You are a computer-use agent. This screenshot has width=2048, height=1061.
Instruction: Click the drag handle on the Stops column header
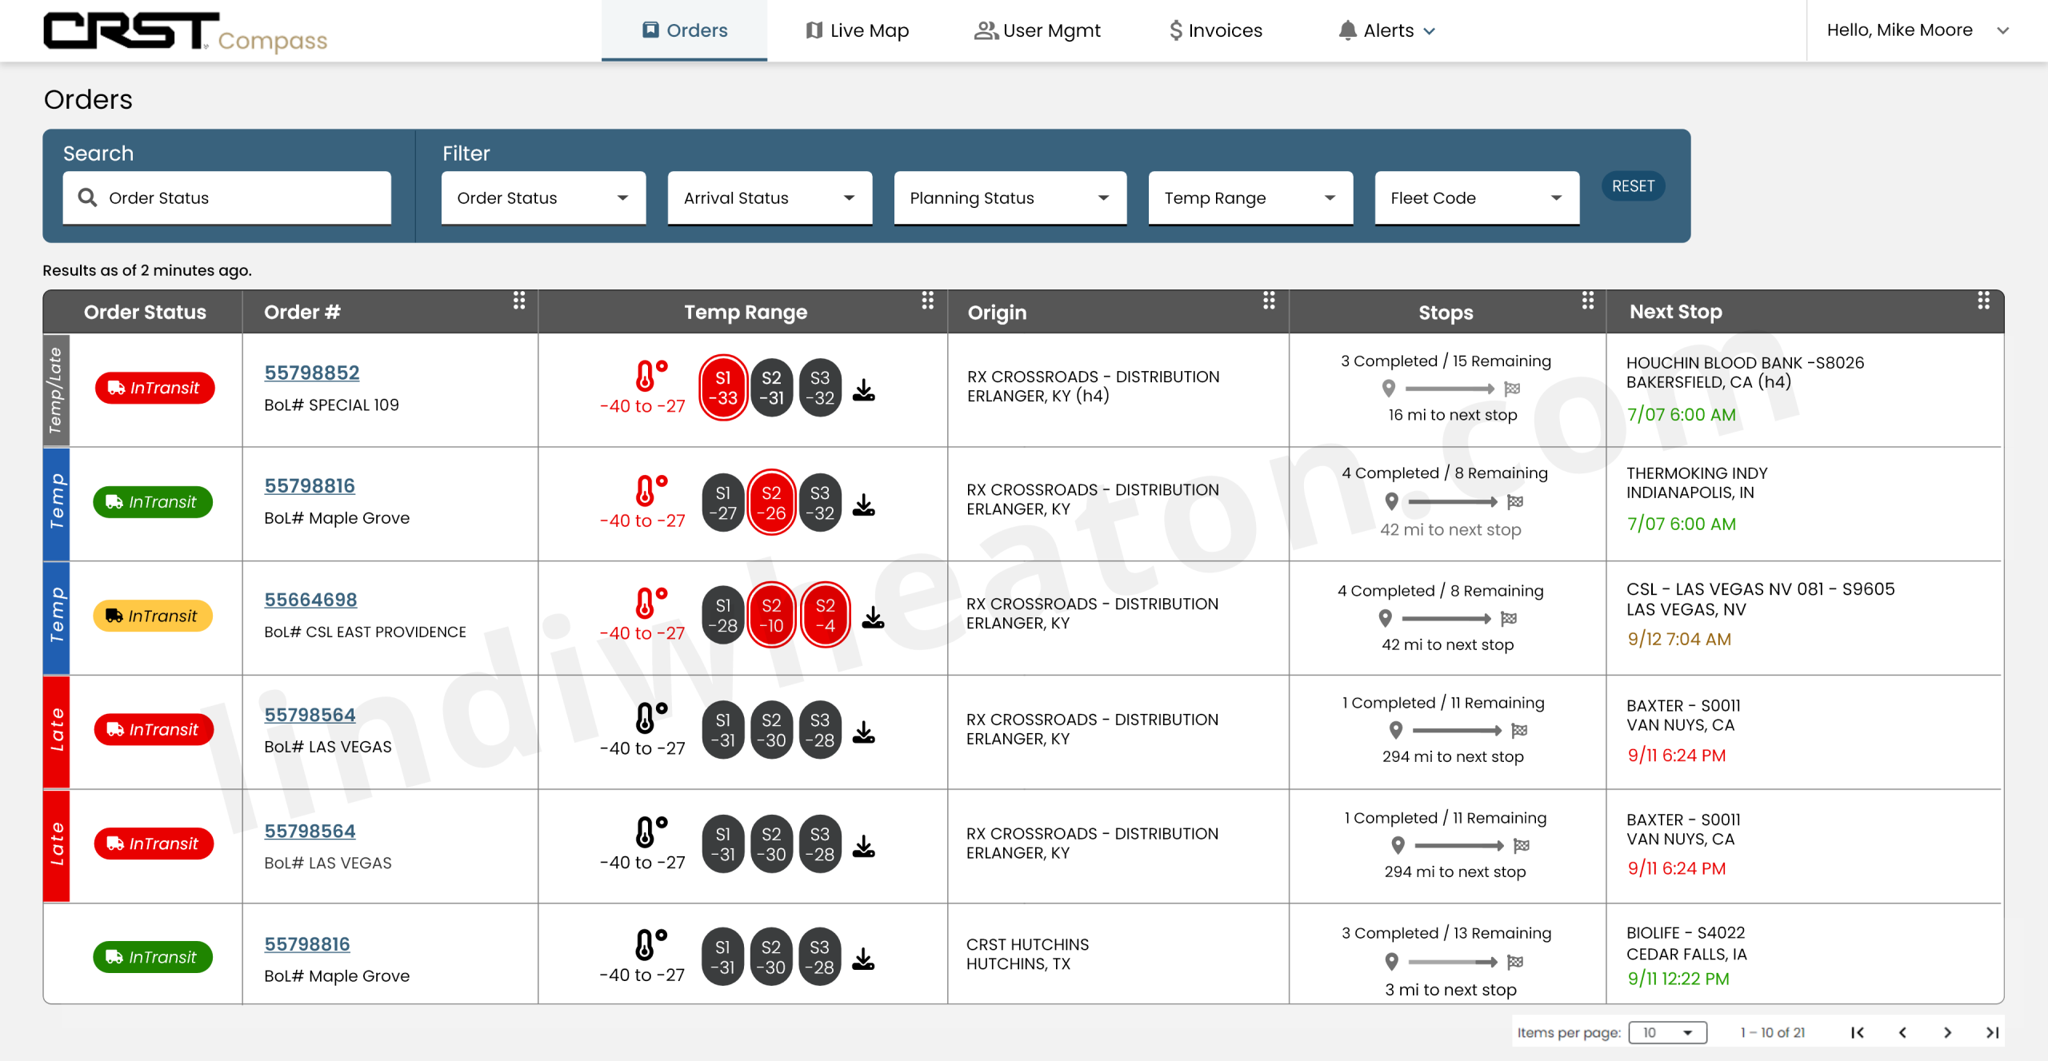click(x=1587, y=301)
